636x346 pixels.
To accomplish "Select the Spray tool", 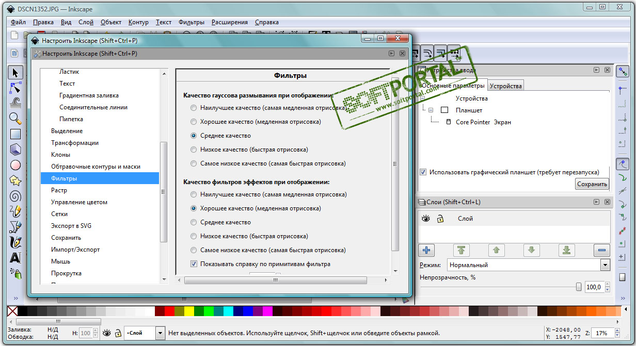I will [x=15, y=273].
